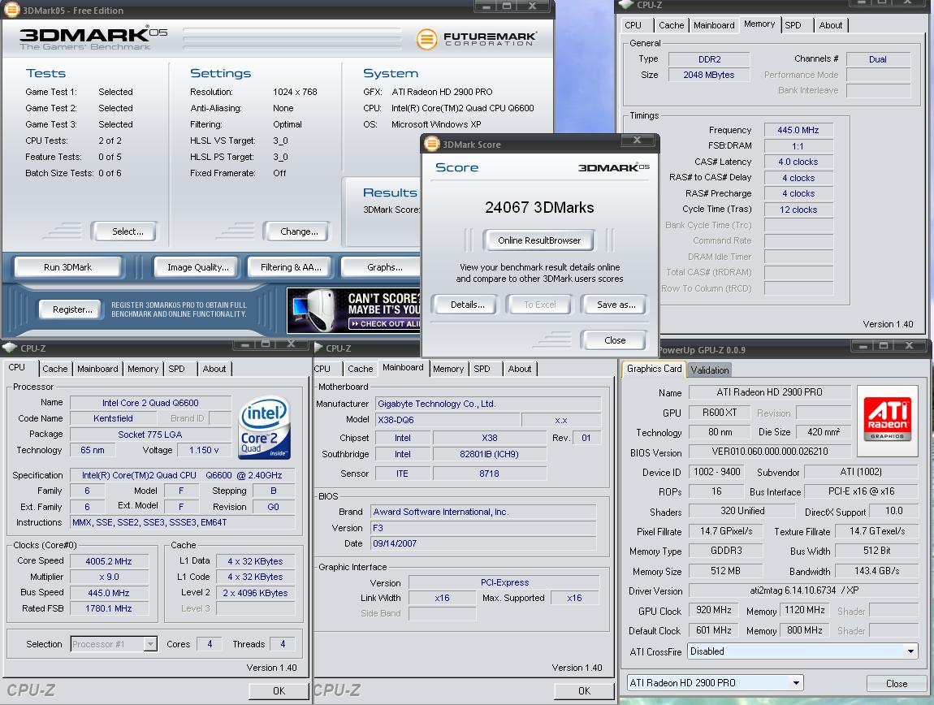Click Save as... in score dialog
The image size is (934, 705).
pos(614,305)
